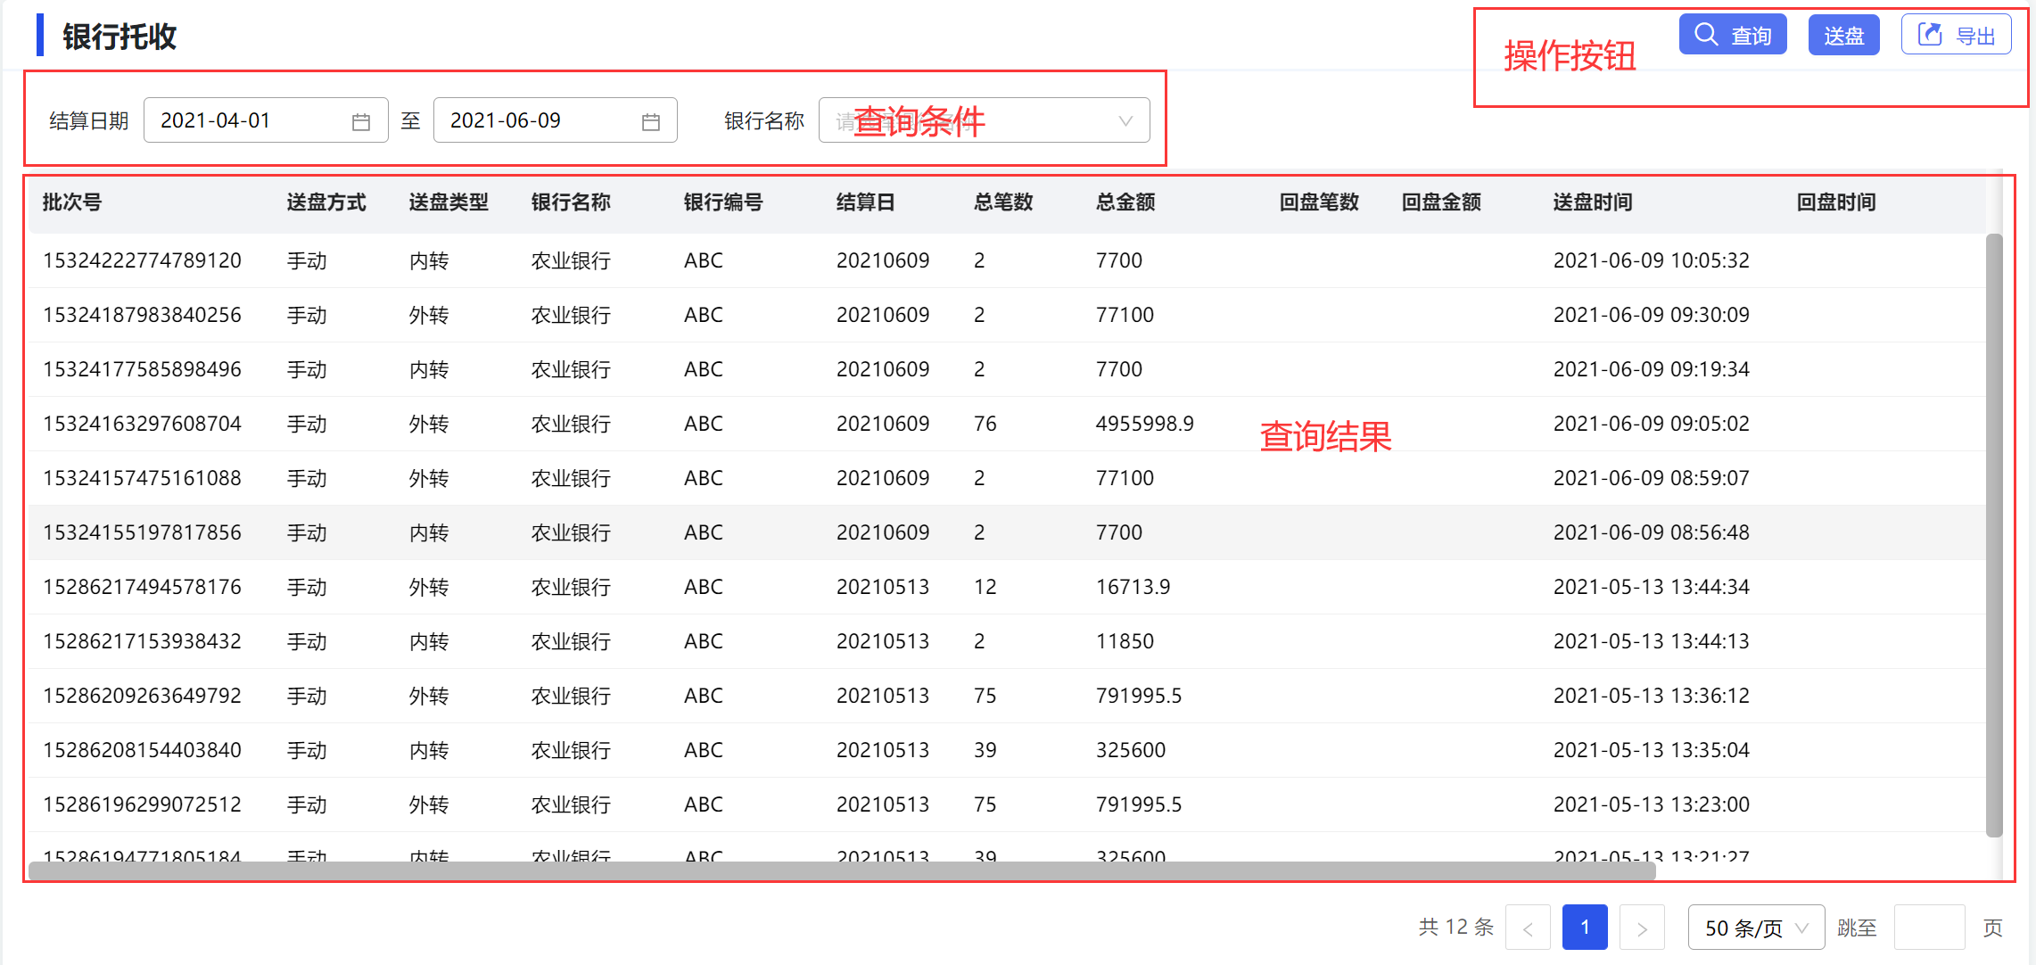Open the 银行名称 dropdown
Screen dimensions: 2036x965
[x=984, y=120]
